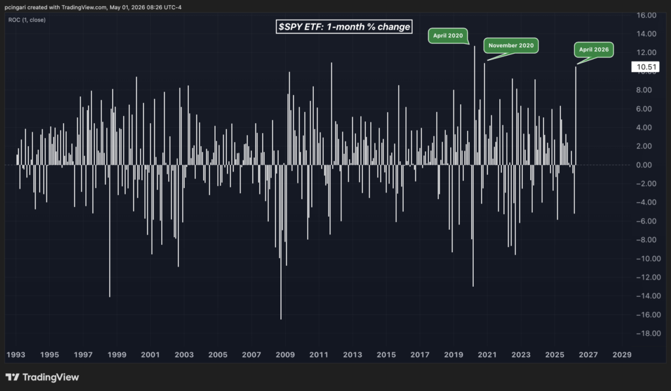Click the −6.00 value on price axis
Screen dimensions: 671x391
click(x=646, y=221)
